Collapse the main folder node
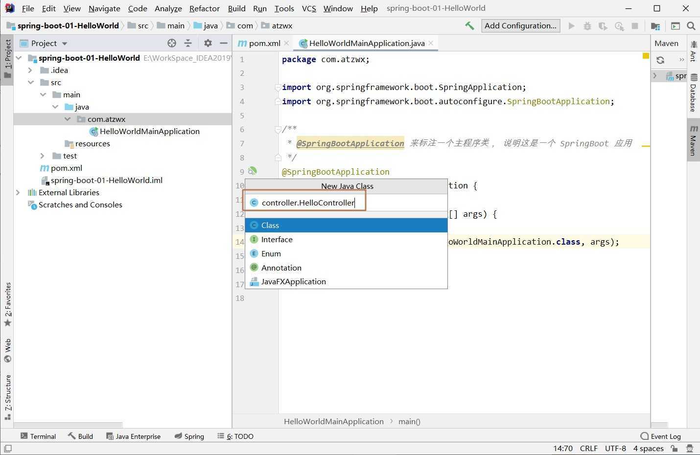The image size is (700, 455). click(x=43, y=94)
